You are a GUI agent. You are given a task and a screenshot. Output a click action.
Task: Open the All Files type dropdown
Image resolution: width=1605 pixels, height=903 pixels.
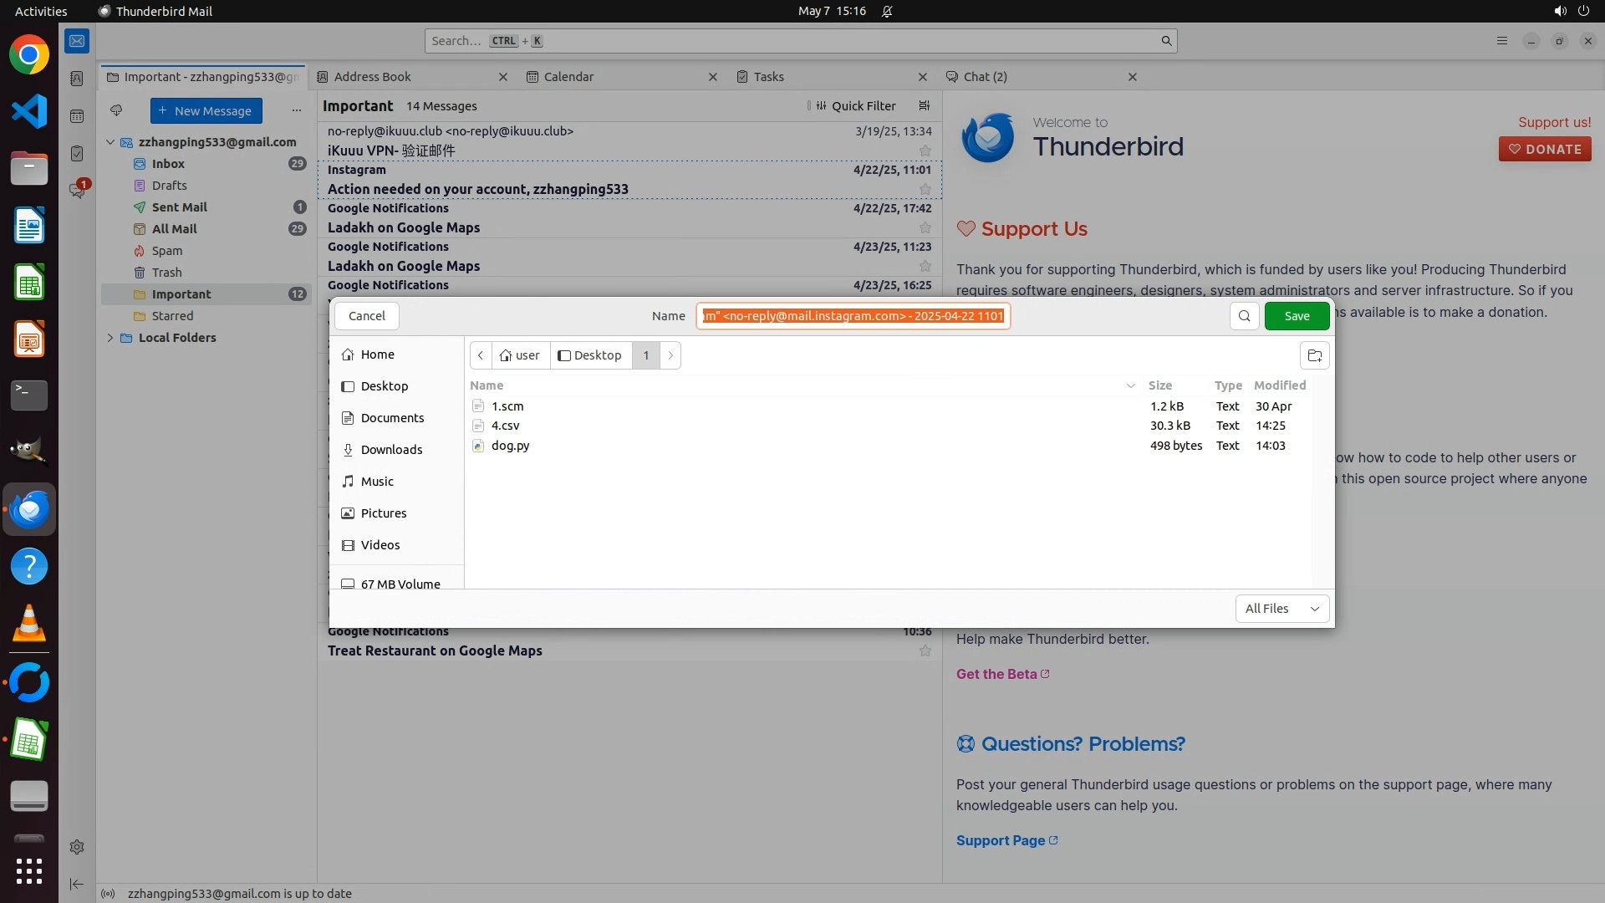tap(1281, 609)
